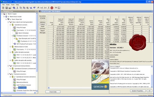The width and height of the screenshot is (154, 97).
Task: Open the Tools menu
Action: click(x=13, y=5)
